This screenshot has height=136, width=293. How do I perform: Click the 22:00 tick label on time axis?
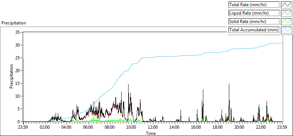click(261, 128)
